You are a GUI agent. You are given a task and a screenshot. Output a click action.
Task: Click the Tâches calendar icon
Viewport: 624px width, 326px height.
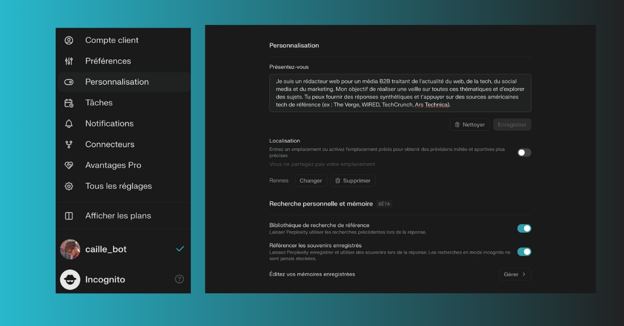69,103
